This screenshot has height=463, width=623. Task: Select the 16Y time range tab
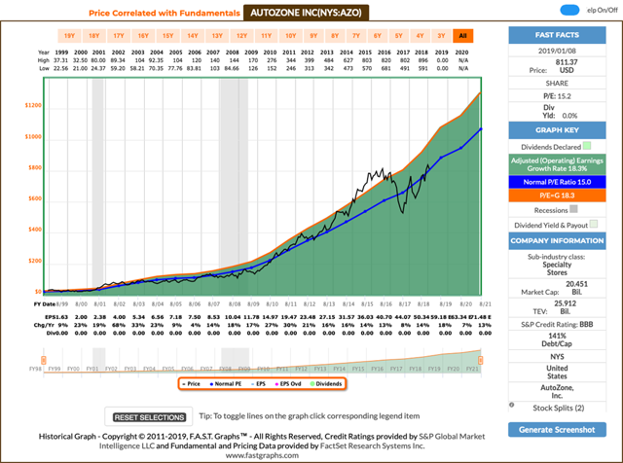tap(143, 36)
